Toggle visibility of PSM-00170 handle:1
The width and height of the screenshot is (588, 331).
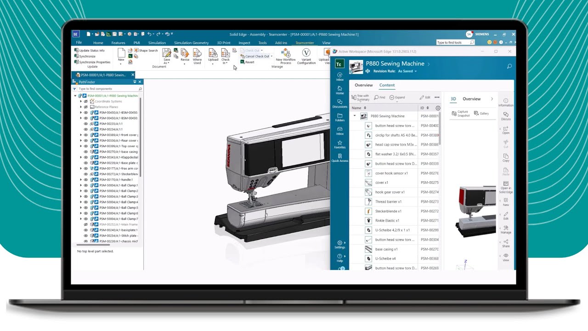(x=85, y=180)
